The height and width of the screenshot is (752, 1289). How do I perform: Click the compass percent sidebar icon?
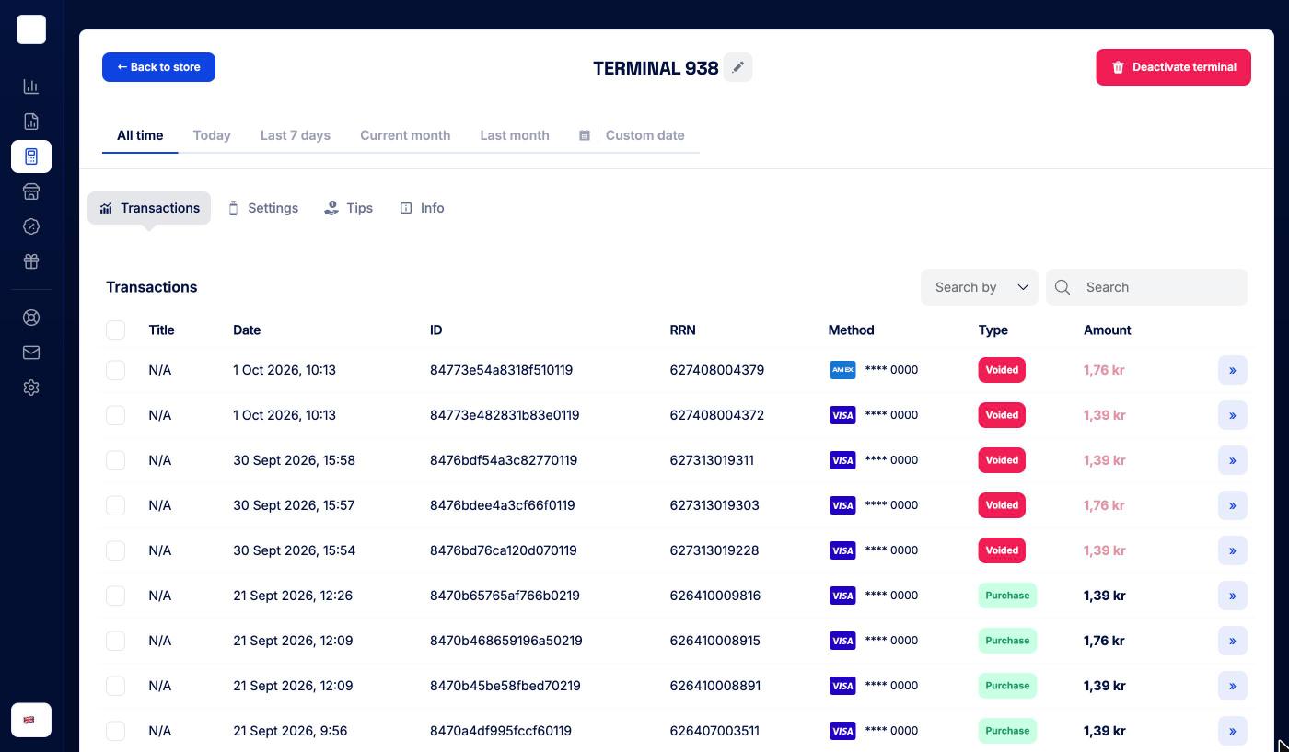point(30,226)
